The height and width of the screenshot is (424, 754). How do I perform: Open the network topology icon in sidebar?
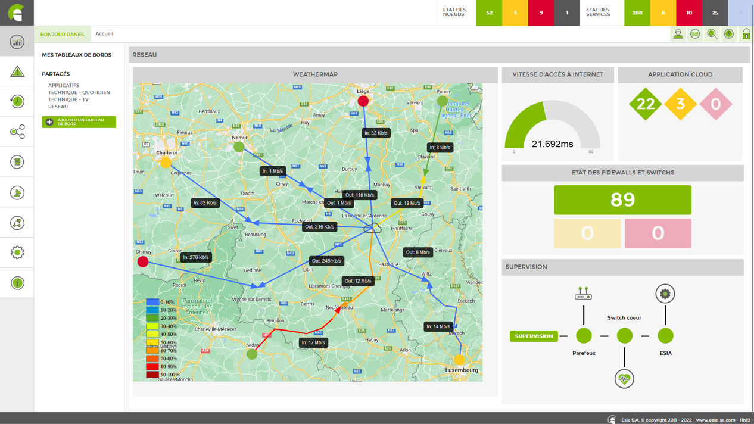pos(17,132)
